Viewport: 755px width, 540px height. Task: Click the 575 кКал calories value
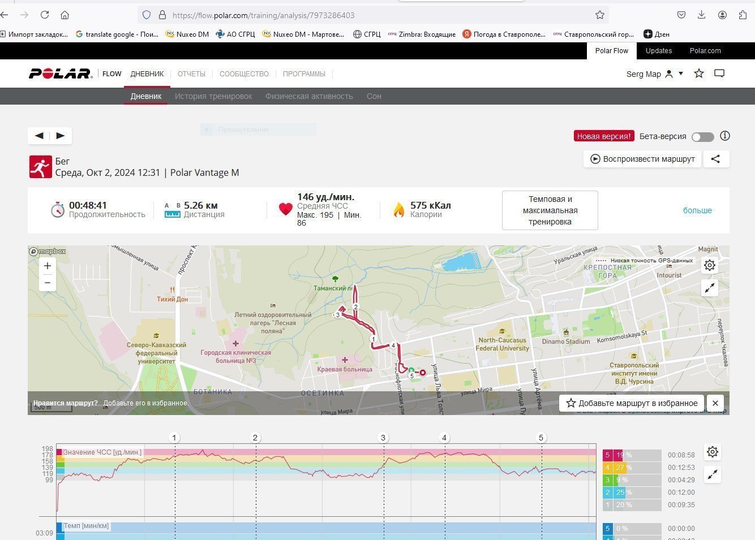click(x=430, y=205)
